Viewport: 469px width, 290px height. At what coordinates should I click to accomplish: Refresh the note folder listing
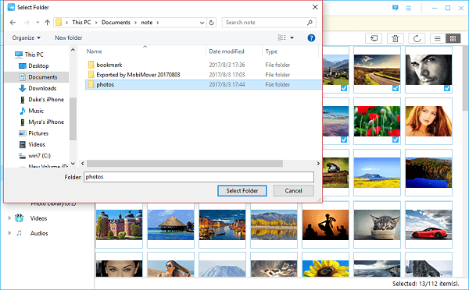coord(212,23)
